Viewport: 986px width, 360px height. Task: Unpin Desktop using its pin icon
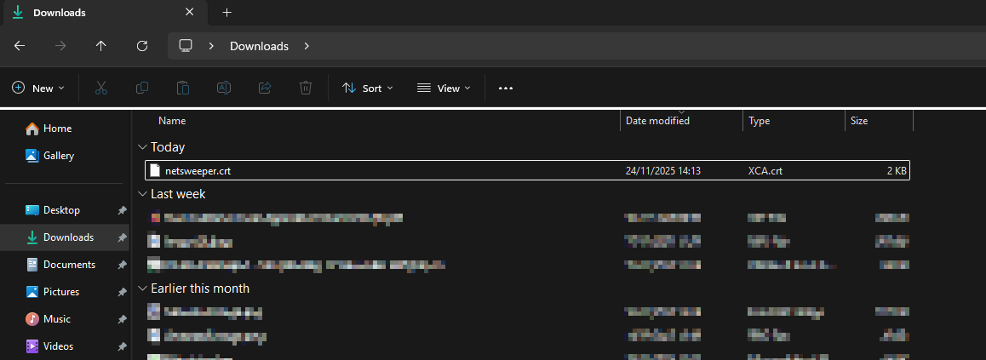pyautogui.click(x=122, y=210)
